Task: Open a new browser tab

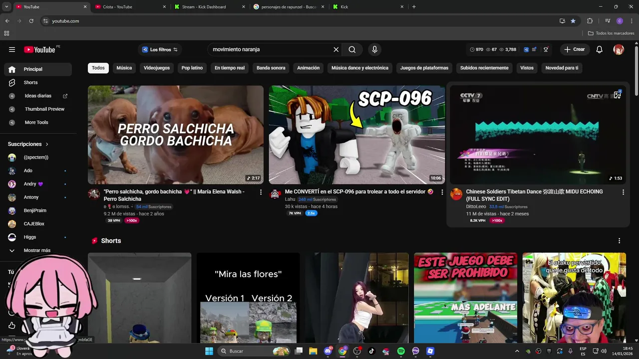Action: pyautogui.click(x=414, y=6)
